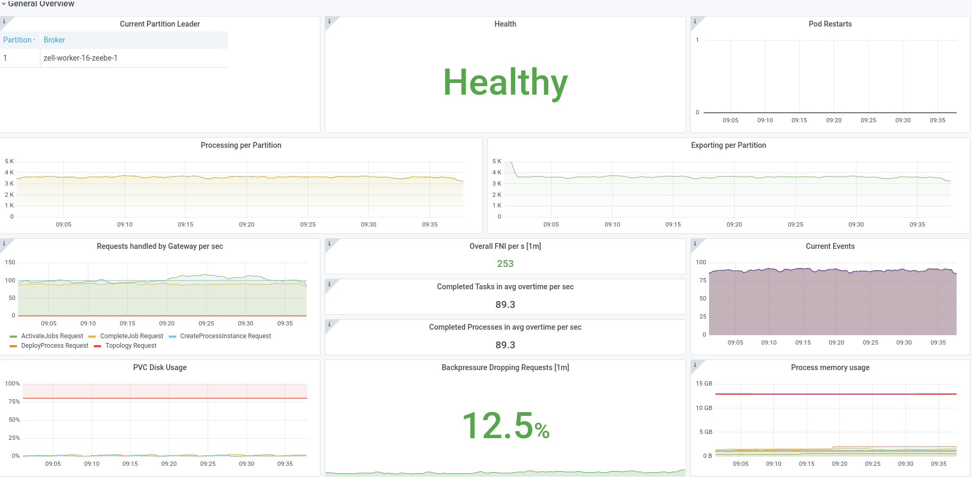
Task: Open Current Events panel title menu
Action: pyautogui.click(x=830, y=246)
